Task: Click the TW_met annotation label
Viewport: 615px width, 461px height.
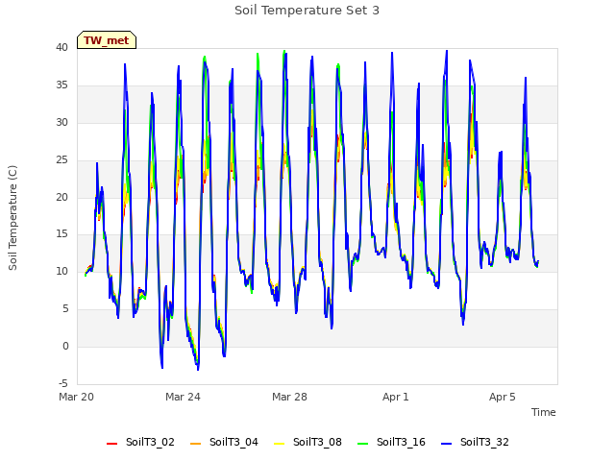Action: (107, 40)
